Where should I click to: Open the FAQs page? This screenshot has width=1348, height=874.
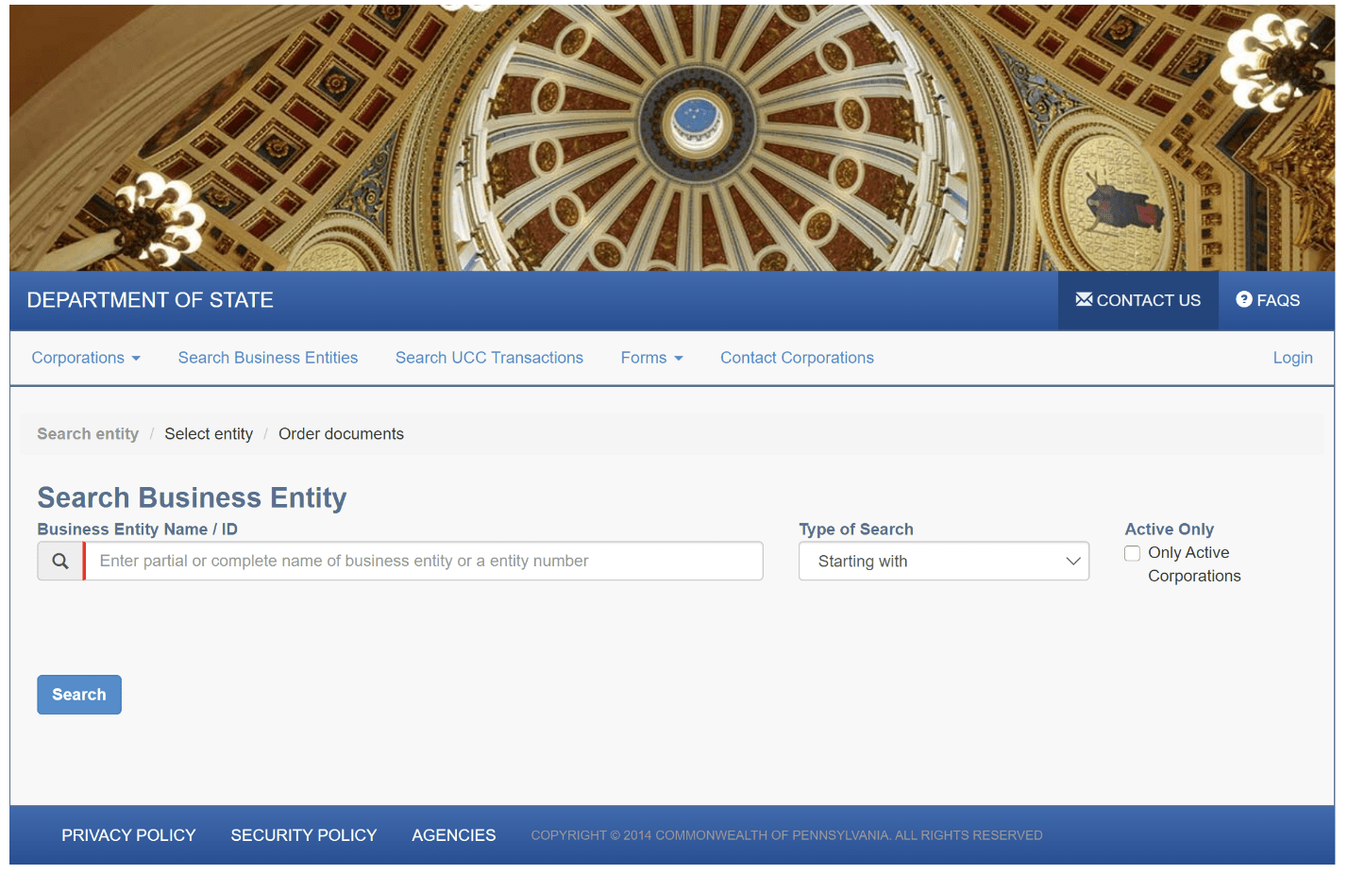[1268, 300]
